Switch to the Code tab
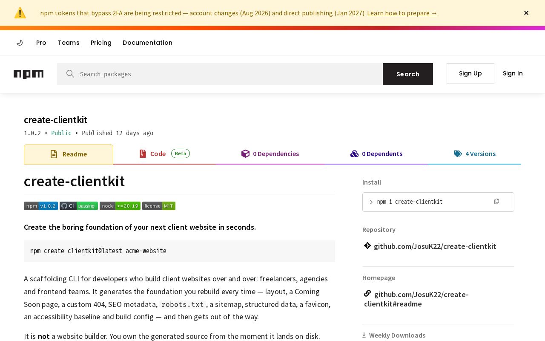The height and width of the screenshot is (341, 545). pos(164,154)
